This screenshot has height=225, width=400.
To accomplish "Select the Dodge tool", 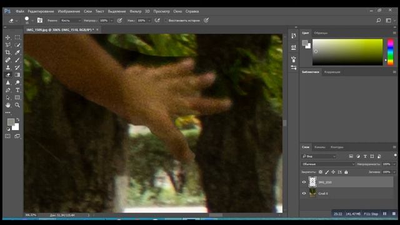I will tap(17, 82).
